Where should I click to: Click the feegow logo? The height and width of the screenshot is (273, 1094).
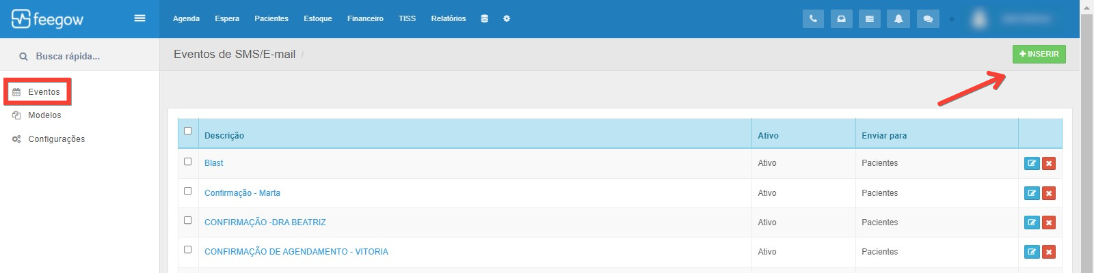47,19
